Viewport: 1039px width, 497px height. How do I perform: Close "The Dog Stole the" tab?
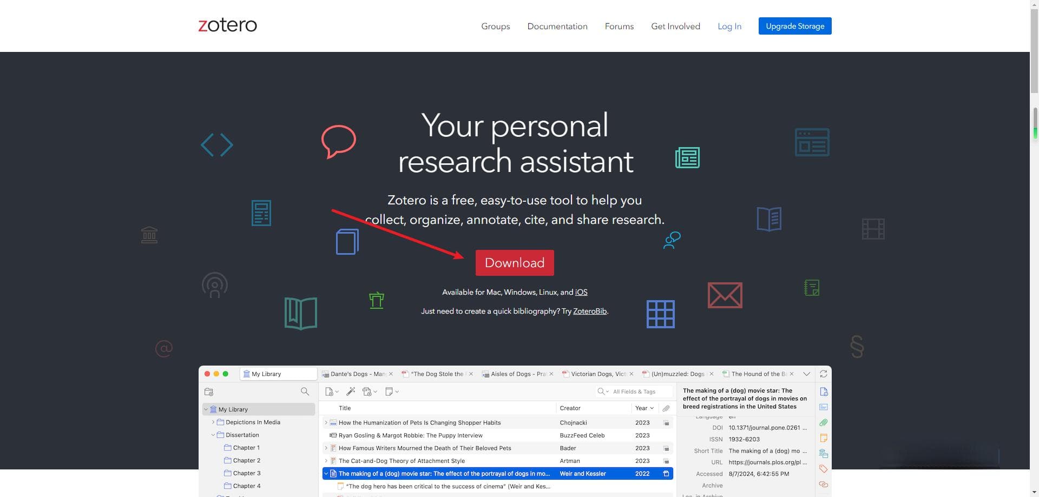point(471,374)
